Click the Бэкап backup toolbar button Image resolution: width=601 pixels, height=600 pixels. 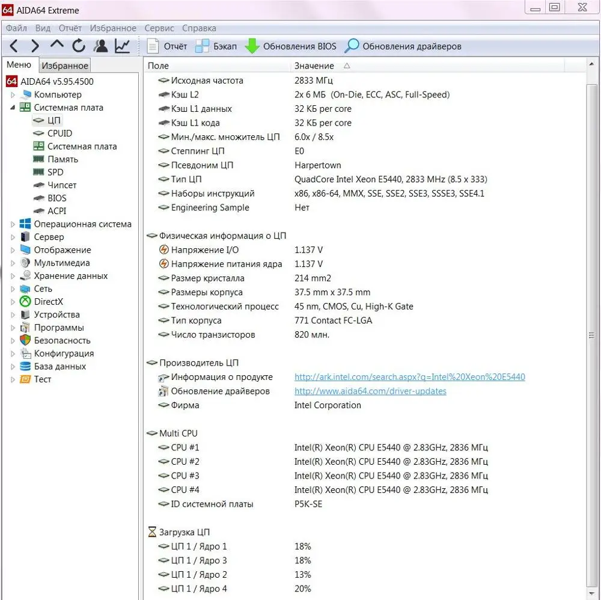pos(216,46)
